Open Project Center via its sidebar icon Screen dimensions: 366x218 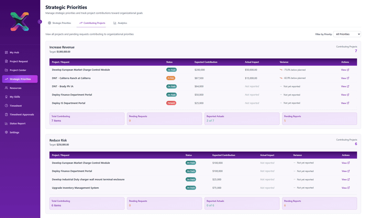6,70
